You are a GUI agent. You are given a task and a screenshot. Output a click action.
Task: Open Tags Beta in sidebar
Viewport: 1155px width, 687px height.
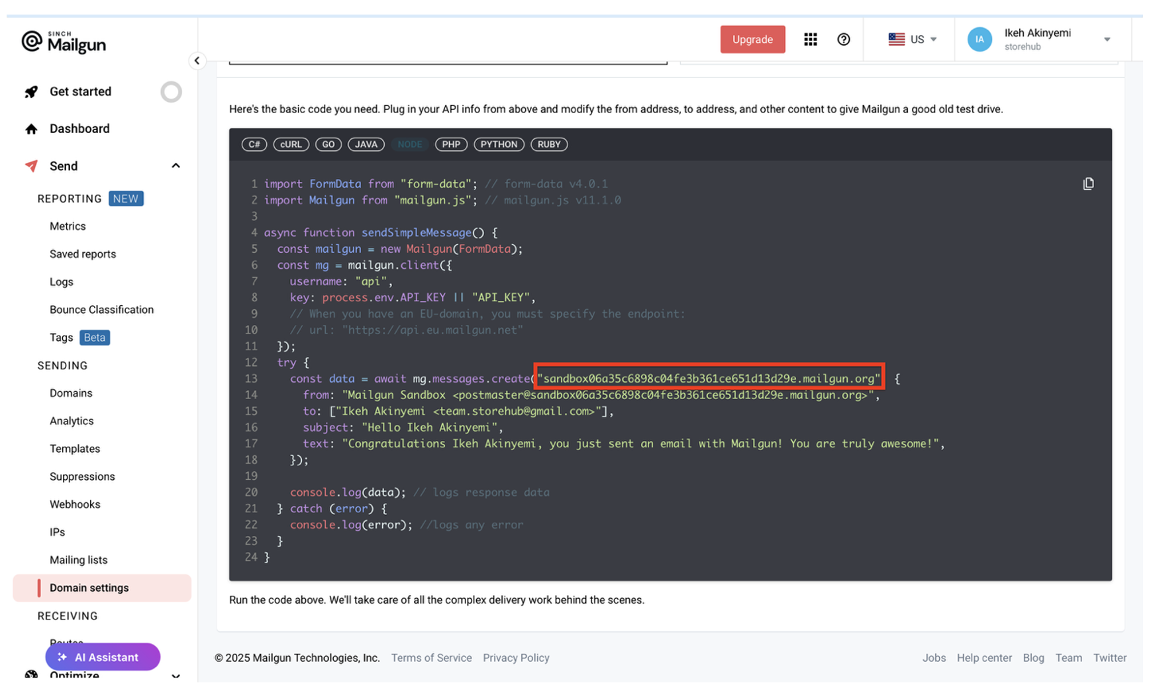(x=79, y=338)
